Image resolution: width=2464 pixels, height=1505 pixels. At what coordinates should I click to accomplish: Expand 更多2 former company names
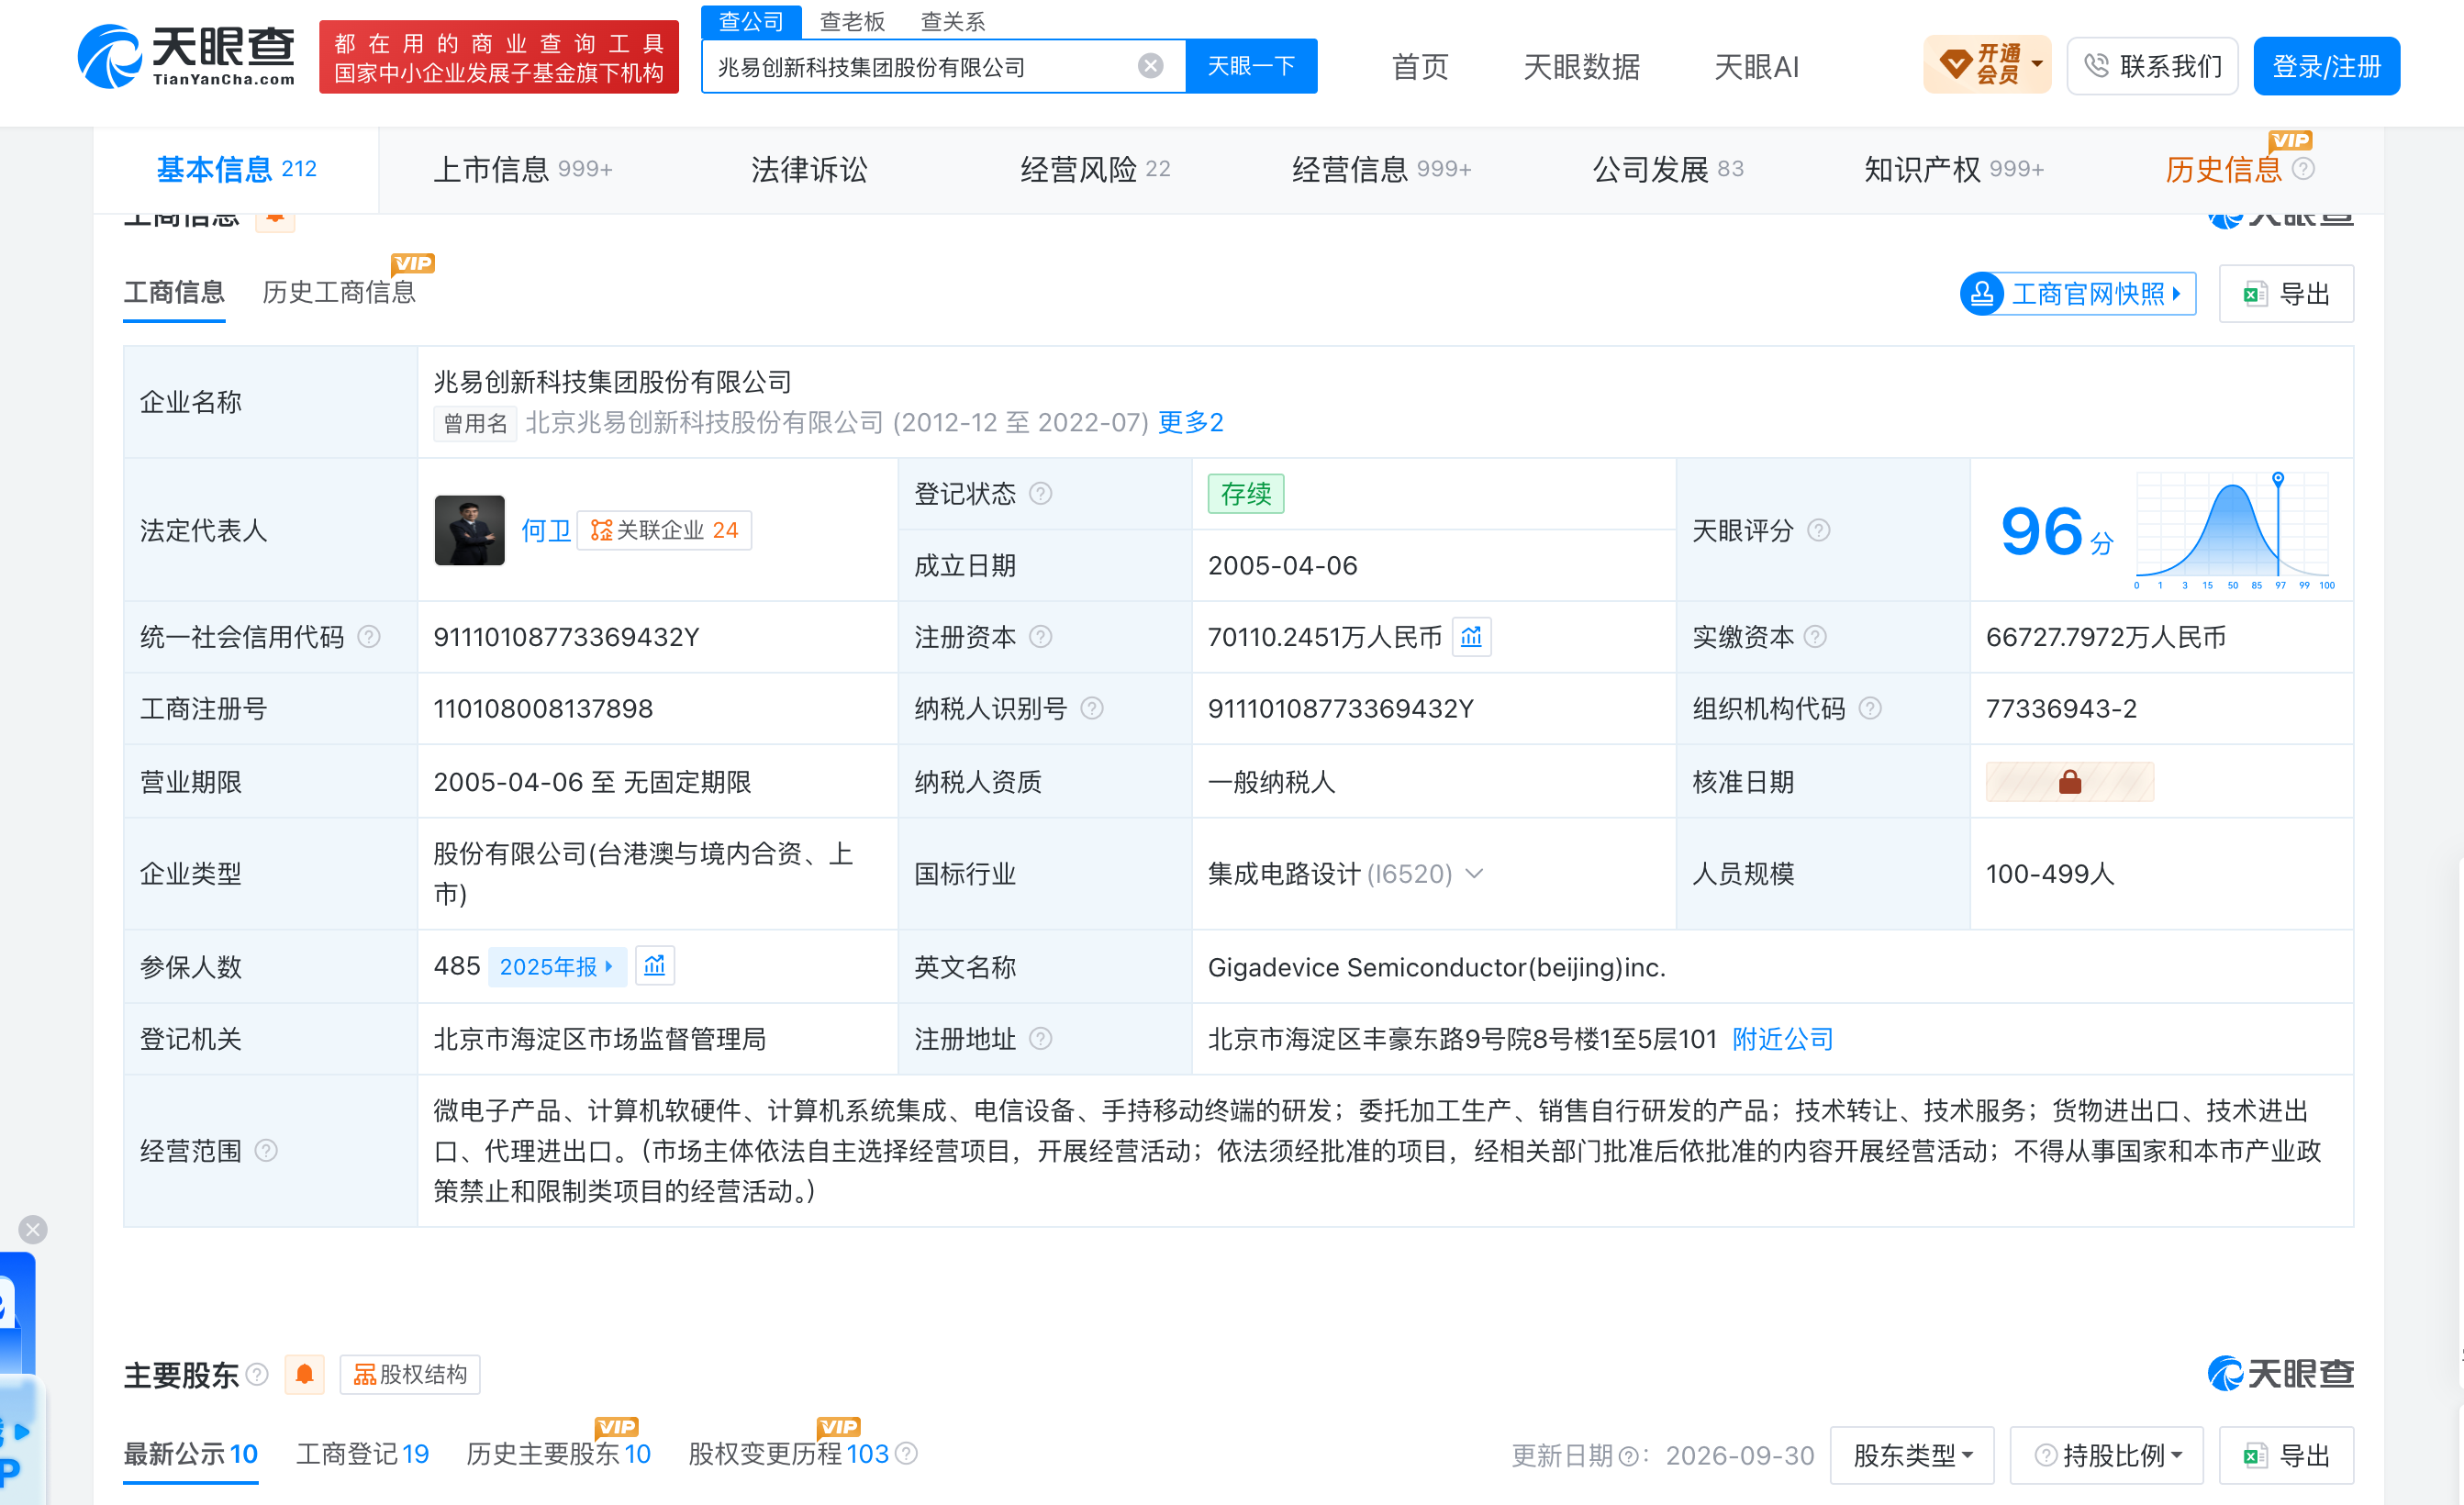pos(1190,422)
